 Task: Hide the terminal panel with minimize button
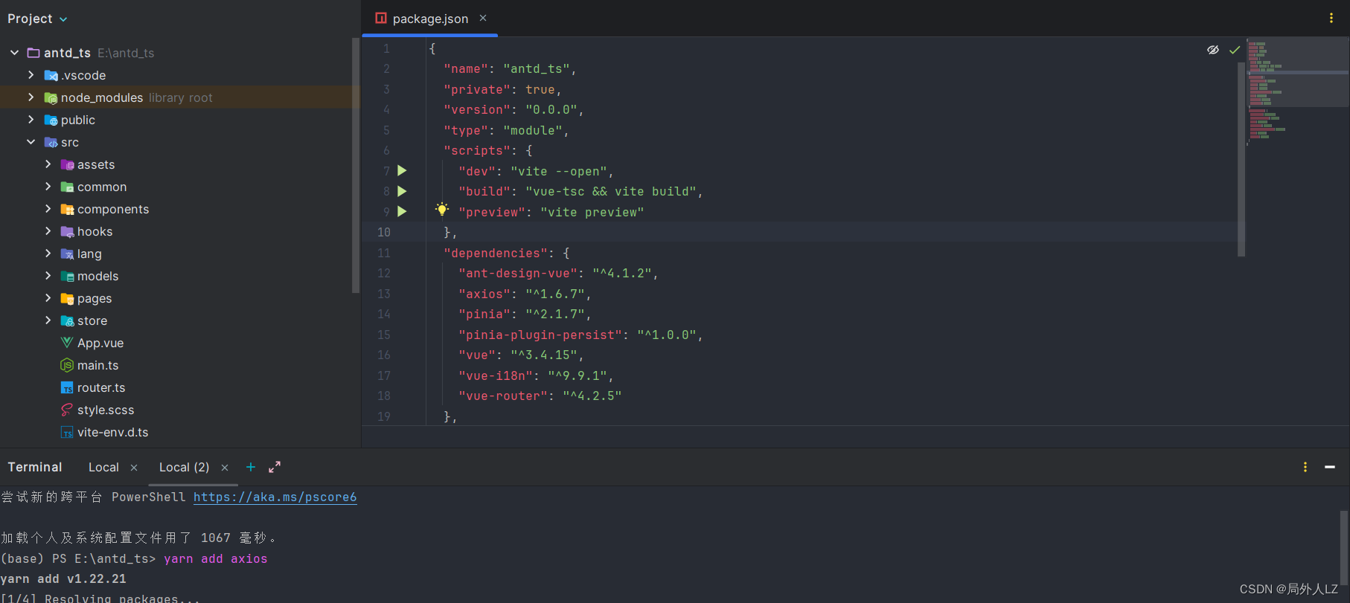1330,467
